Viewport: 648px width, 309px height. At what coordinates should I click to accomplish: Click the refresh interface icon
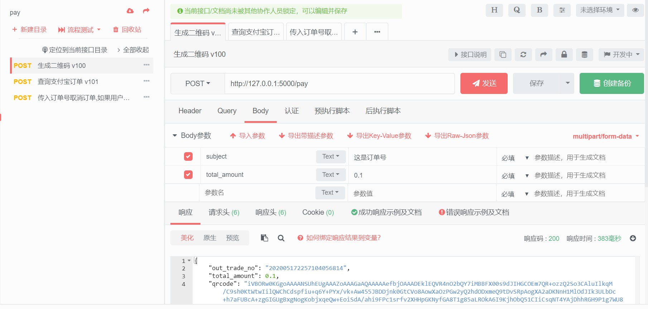523,55
